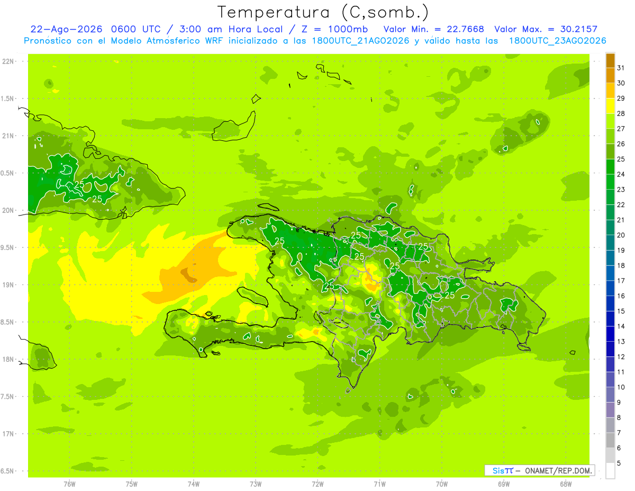The image size is (635, 491).
Task: Pick the purple swatch between 9 and 10
Action: (x=610, y=395)
